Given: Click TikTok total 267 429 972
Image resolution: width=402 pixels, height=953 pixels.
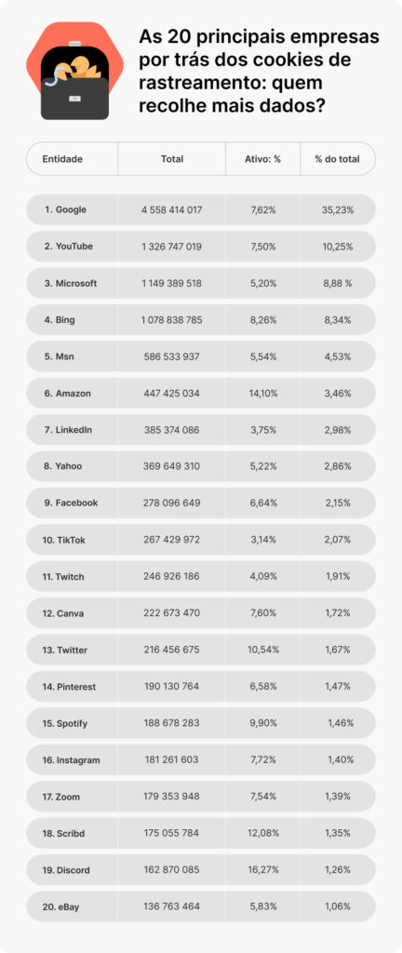Looking at the screenshot, I should click(x=172, y=540).
